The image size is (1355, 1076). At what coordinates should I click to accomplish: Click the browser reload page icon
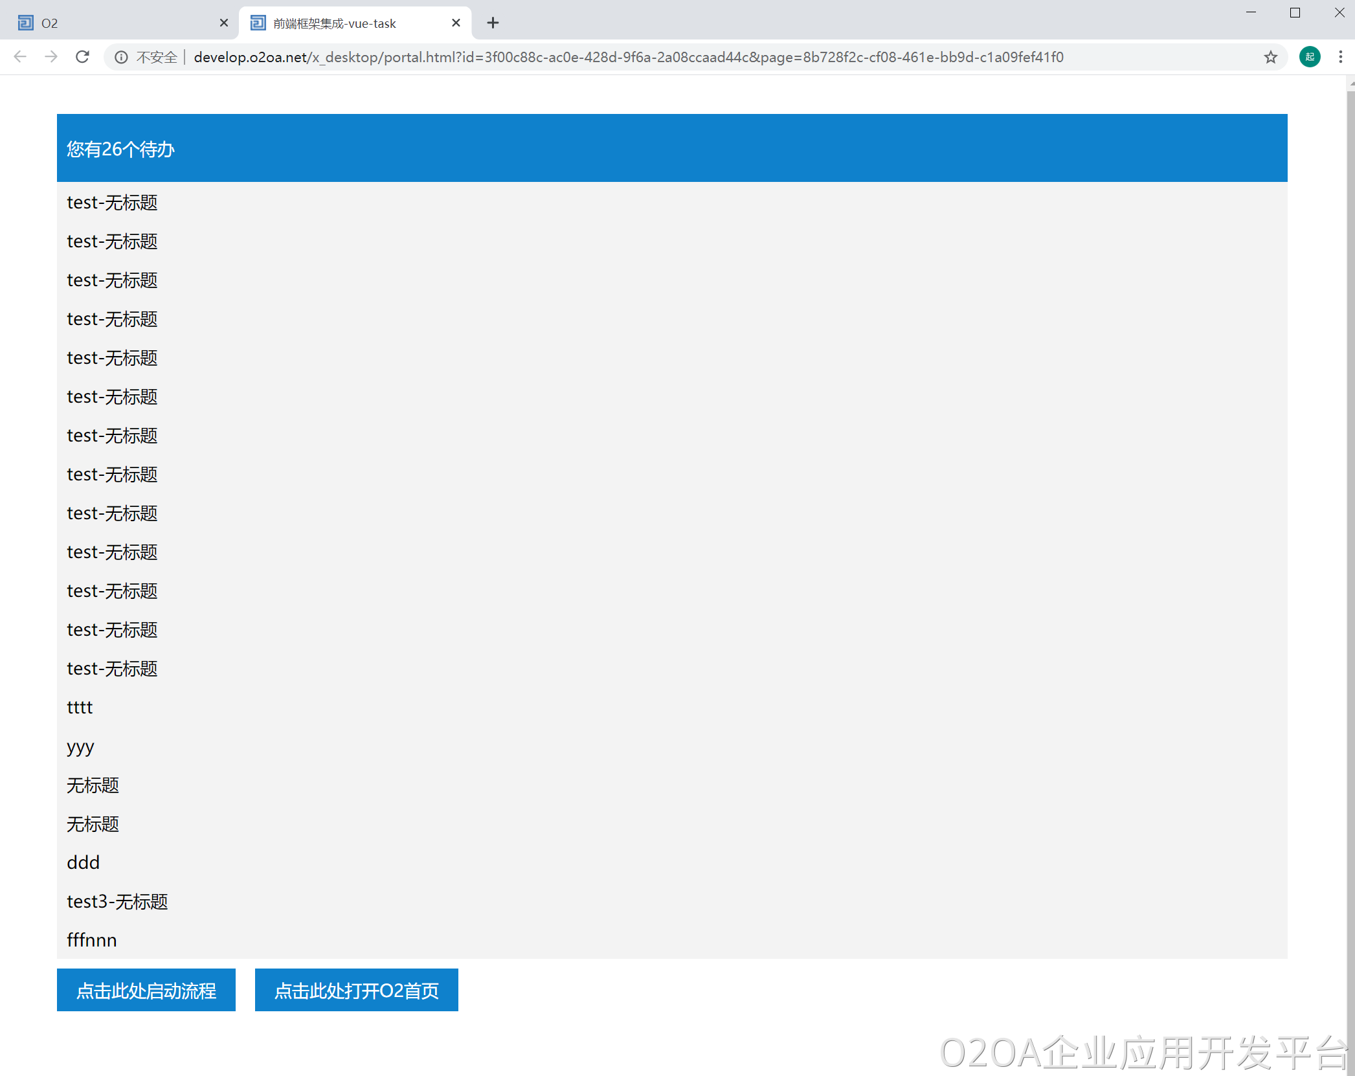coord(82,57)
